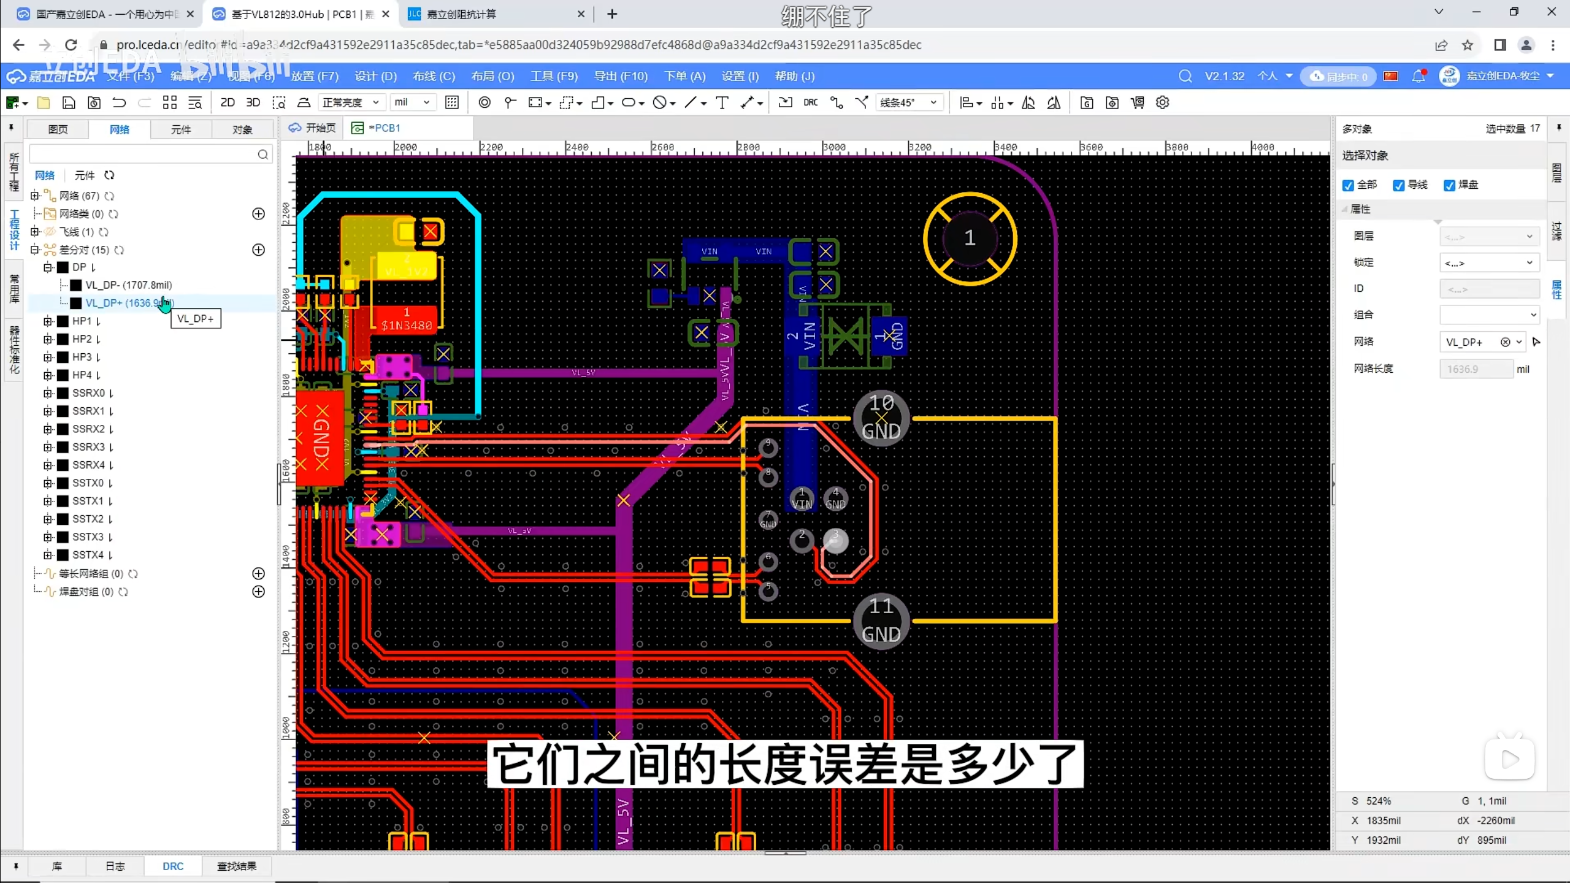Click the grid dots display icon
Screen dimensions: 1570x883
(x=452, y=102)
